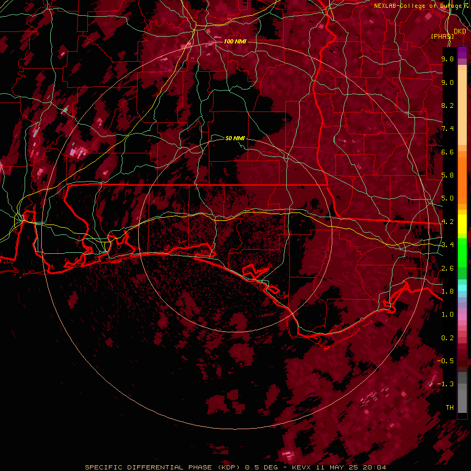Screen dimensions: 471x471
Task: Click the orange segment of the color bar
Action: 462,177
